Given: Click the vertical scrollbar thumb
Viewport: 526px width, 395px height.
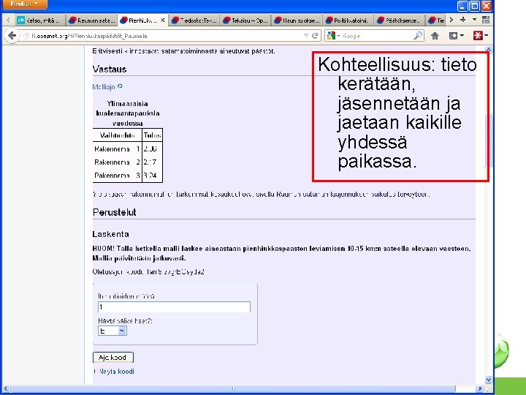Looking at the screenshot, I should 489,140.
